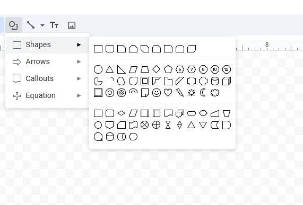The width and height of the screenshot is (303, 205).
Task: Click the Shape tool toolbar button
Action: 13,25
